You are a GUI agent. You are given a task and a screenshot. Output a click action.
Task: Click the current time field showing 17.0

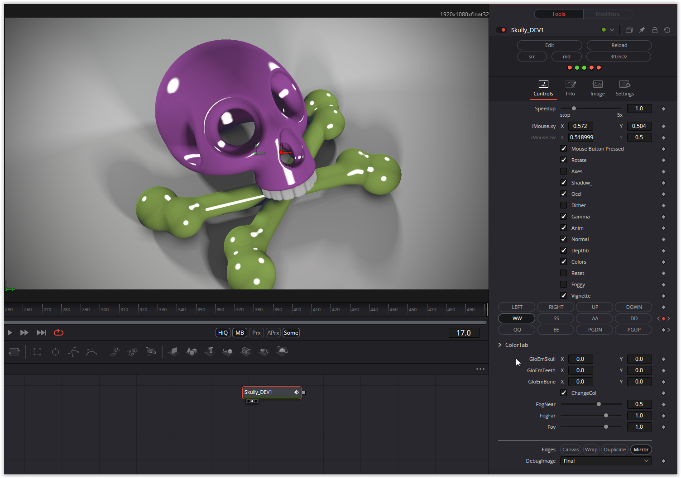(464, 333)
